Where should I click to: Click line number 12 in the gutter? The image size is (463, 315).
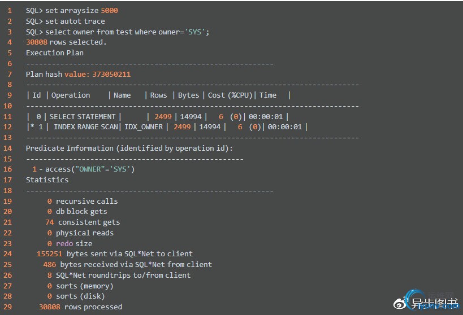pyautogui.click(x=10, y=127)
